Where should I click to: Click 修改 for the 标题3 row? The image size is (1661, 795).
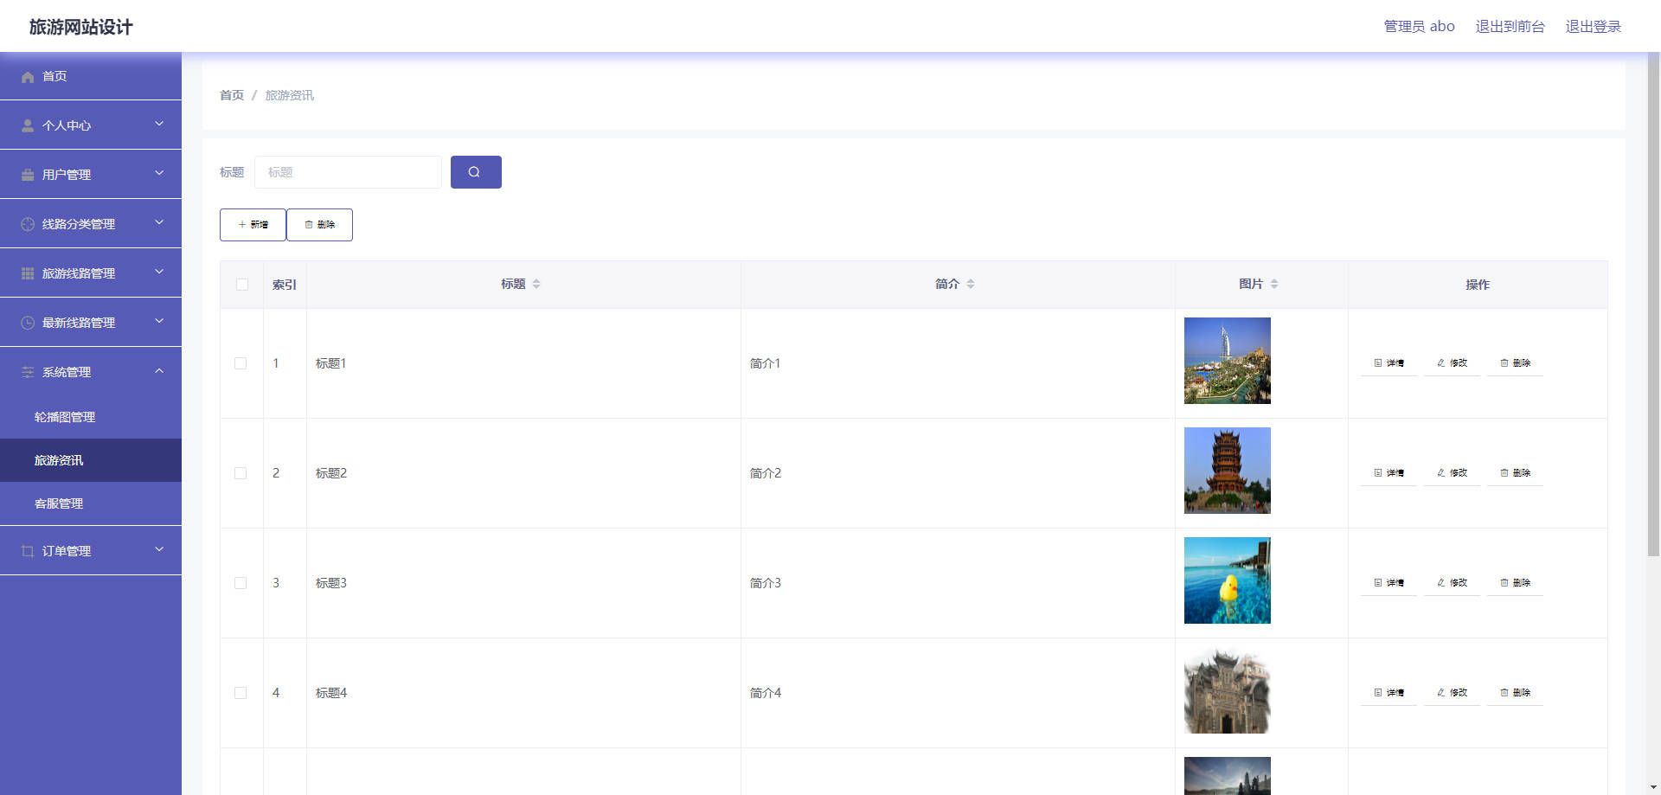pyautogui.click(x=1452, y=583)
